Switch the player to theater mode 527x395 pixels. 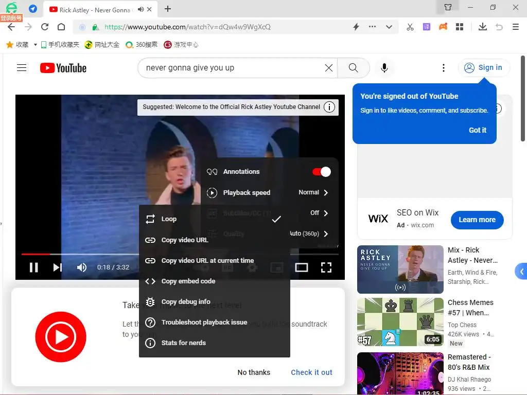pyautogui.click(x=301, y=267)
